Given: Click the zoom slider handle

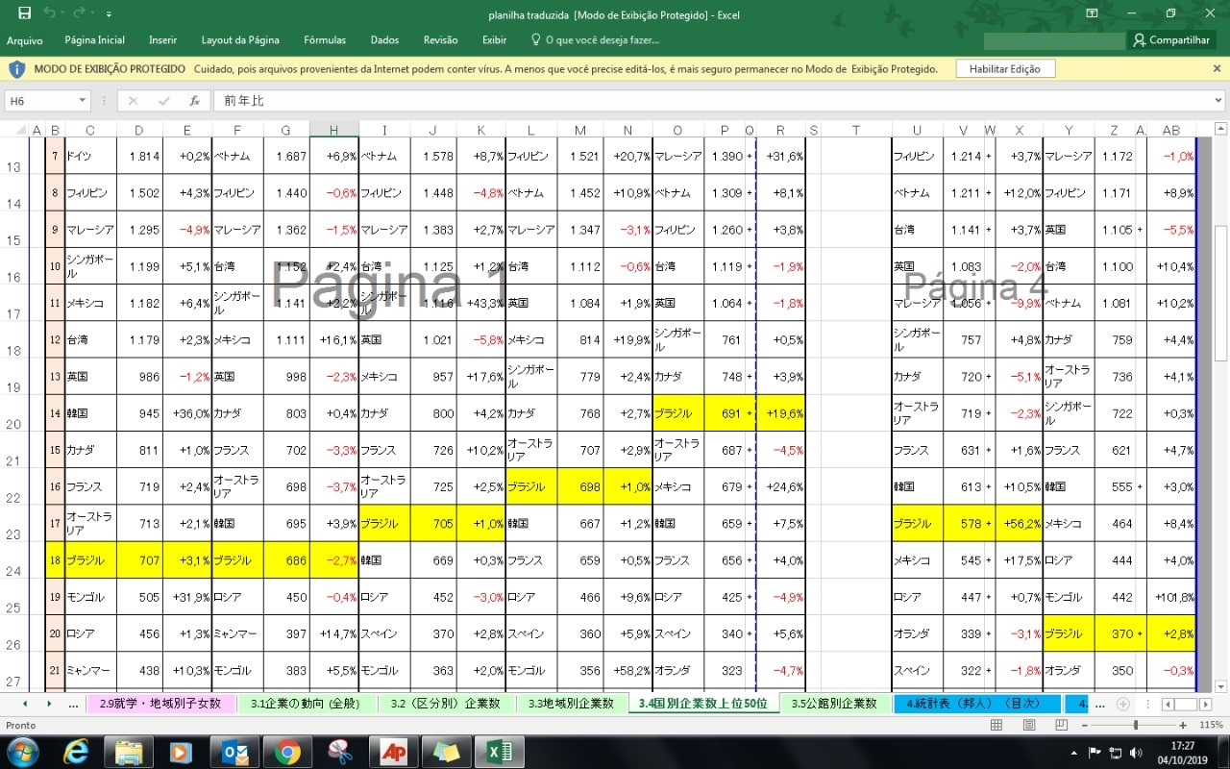Looking at the screenshot, I should [1136, 725].
